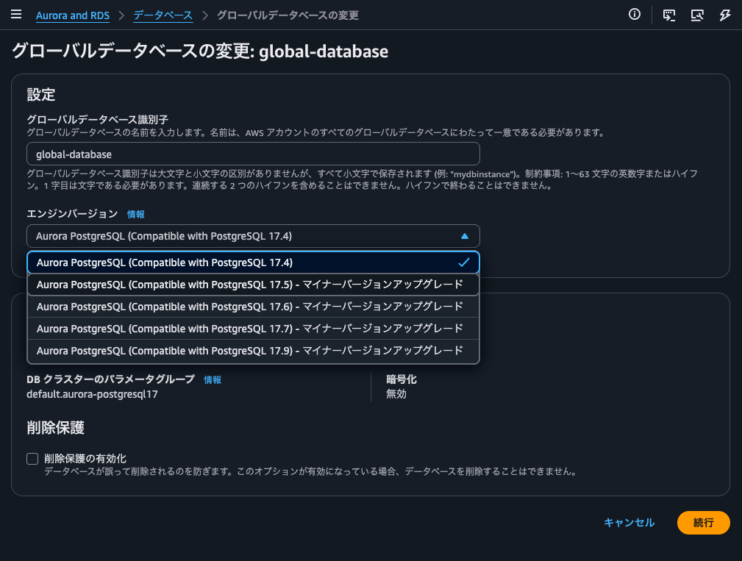
Task: Click the info icon in the top bar
Action: pyautogui.click(x=634, y=14)
